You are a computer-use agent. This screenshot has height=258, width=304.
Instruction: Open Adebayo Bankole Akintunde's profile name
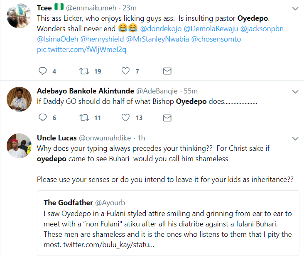pyautogui.click(x=86, y=91)
